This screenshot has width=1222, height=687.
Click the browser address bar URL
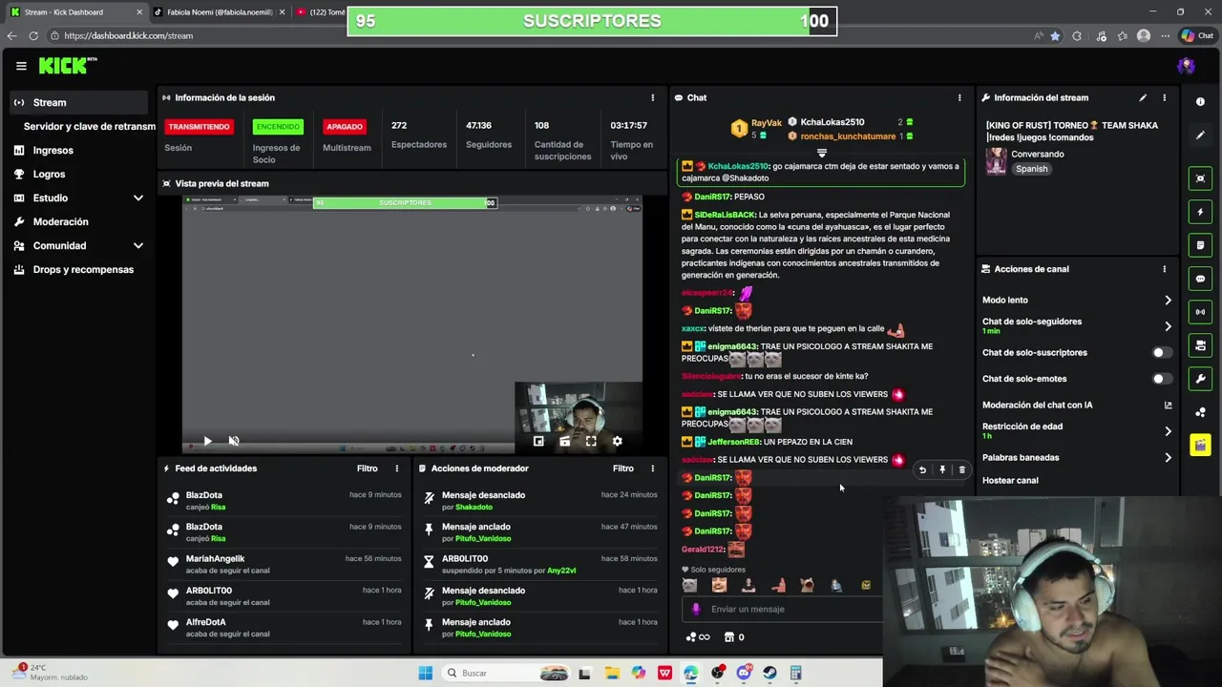(129, 35)
